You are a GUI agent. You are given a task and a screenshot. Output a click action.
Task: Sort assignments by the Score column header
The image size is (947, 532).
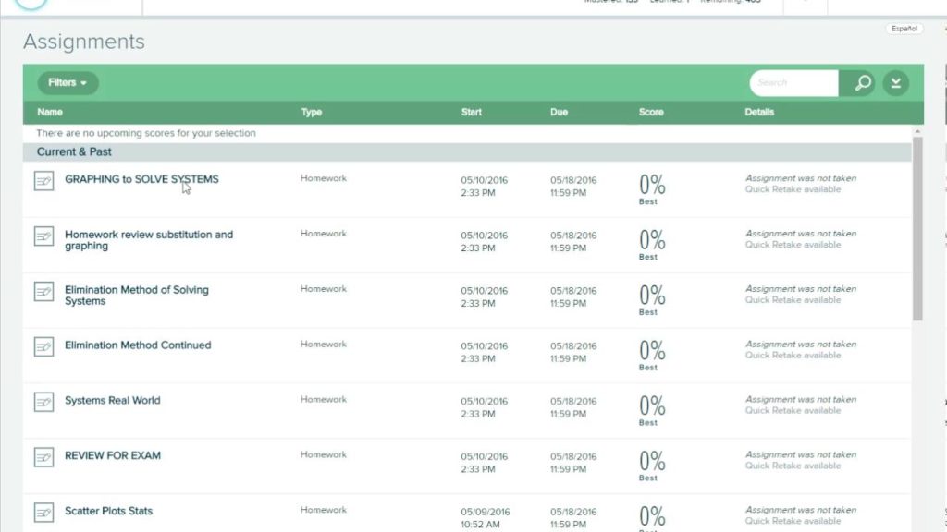coord(651,112)
